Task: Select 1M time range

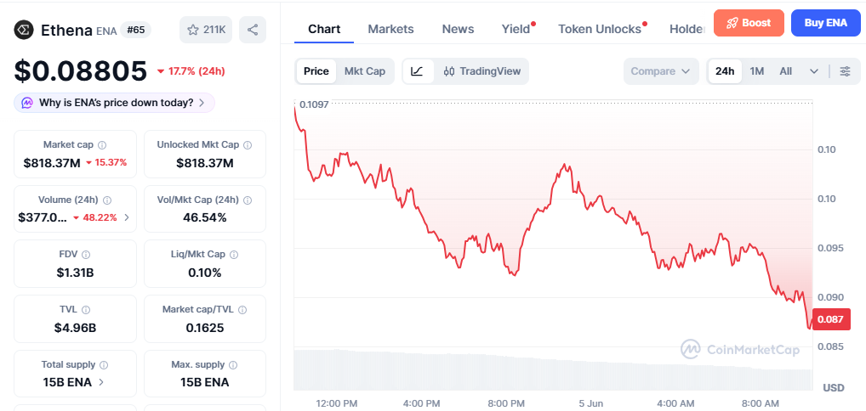Action: pos(756,71)
